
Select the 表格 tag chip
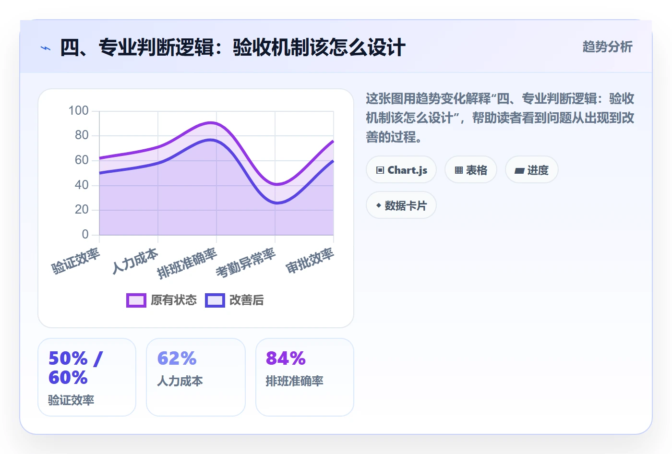click(471, 170)
